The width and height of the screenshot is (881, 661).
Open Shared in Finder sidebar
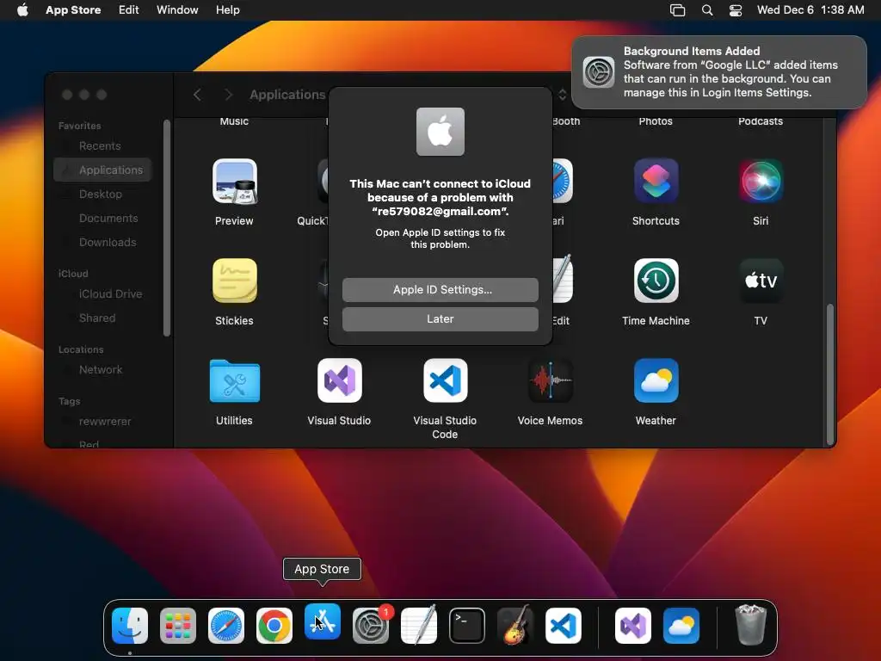[103, 318]
